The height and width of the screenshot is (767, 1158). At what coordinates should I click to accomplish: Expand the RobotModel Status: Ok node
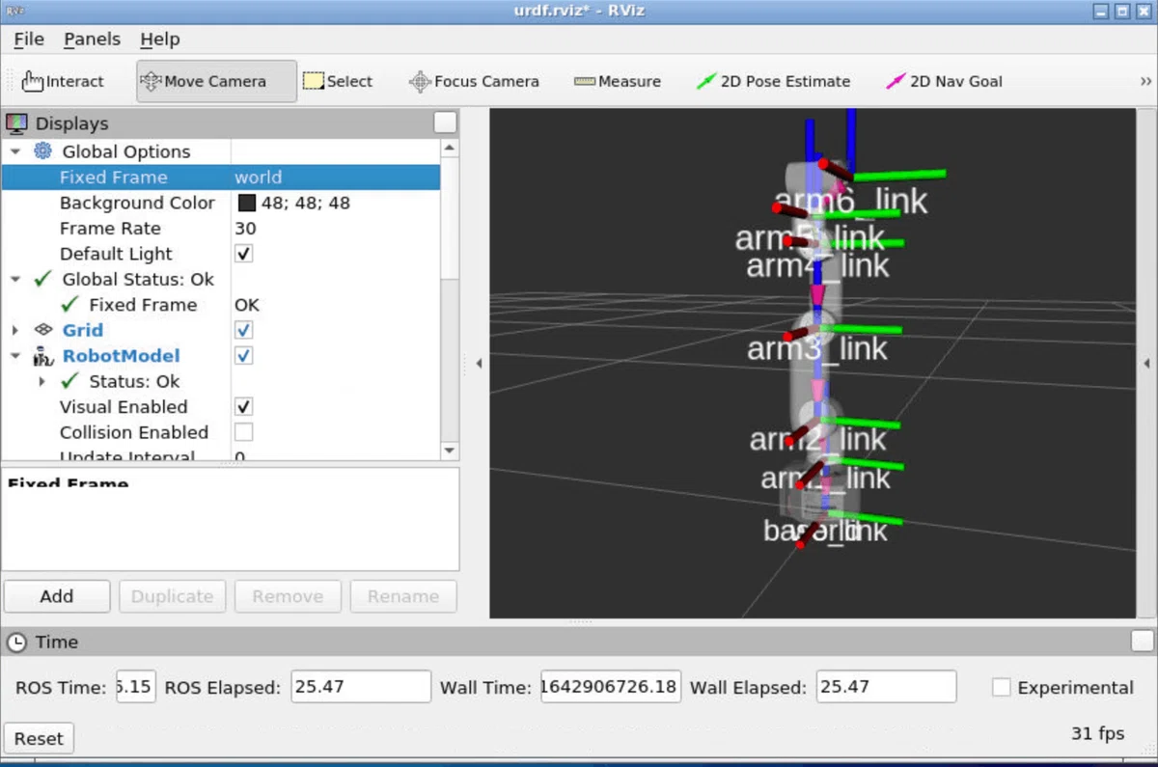point(42,382)
